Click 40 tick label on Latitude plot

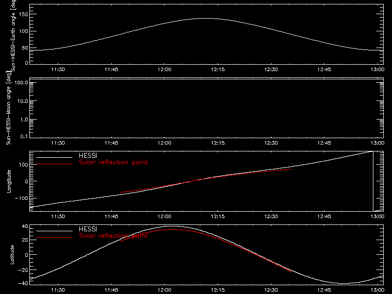[25, 226]
